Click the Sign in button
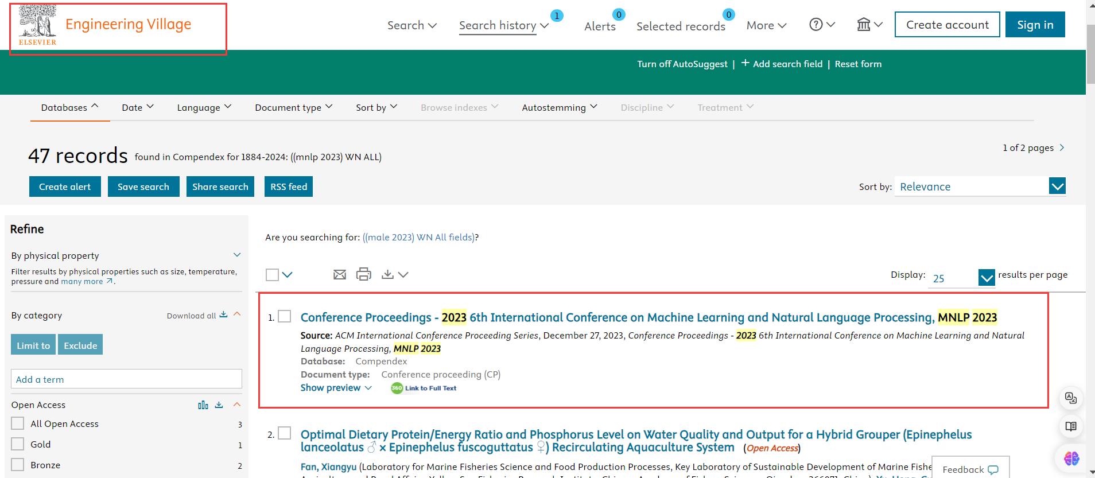The width and height of the screenshot is (1095, 478). 1035,25
